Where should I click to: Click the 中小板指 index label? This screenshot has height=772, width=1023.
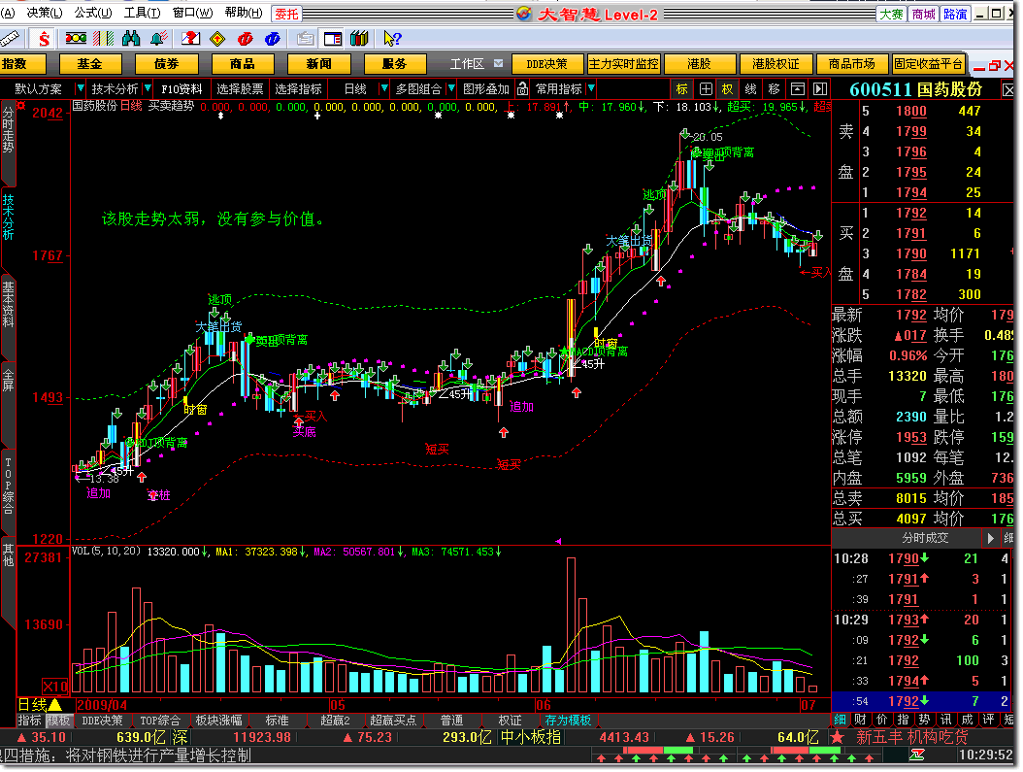point(530,737)
